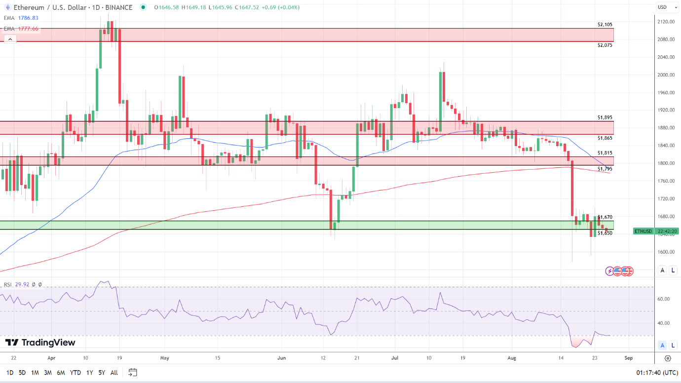Click the $1,895 level label
681x383 pixels.
pyautogui.click(x=605, y=117)
